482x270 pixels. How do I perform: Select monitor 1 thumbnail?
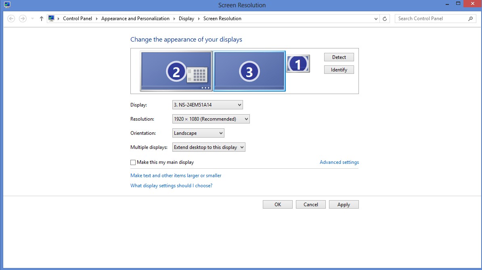click(x=298, y=64)
